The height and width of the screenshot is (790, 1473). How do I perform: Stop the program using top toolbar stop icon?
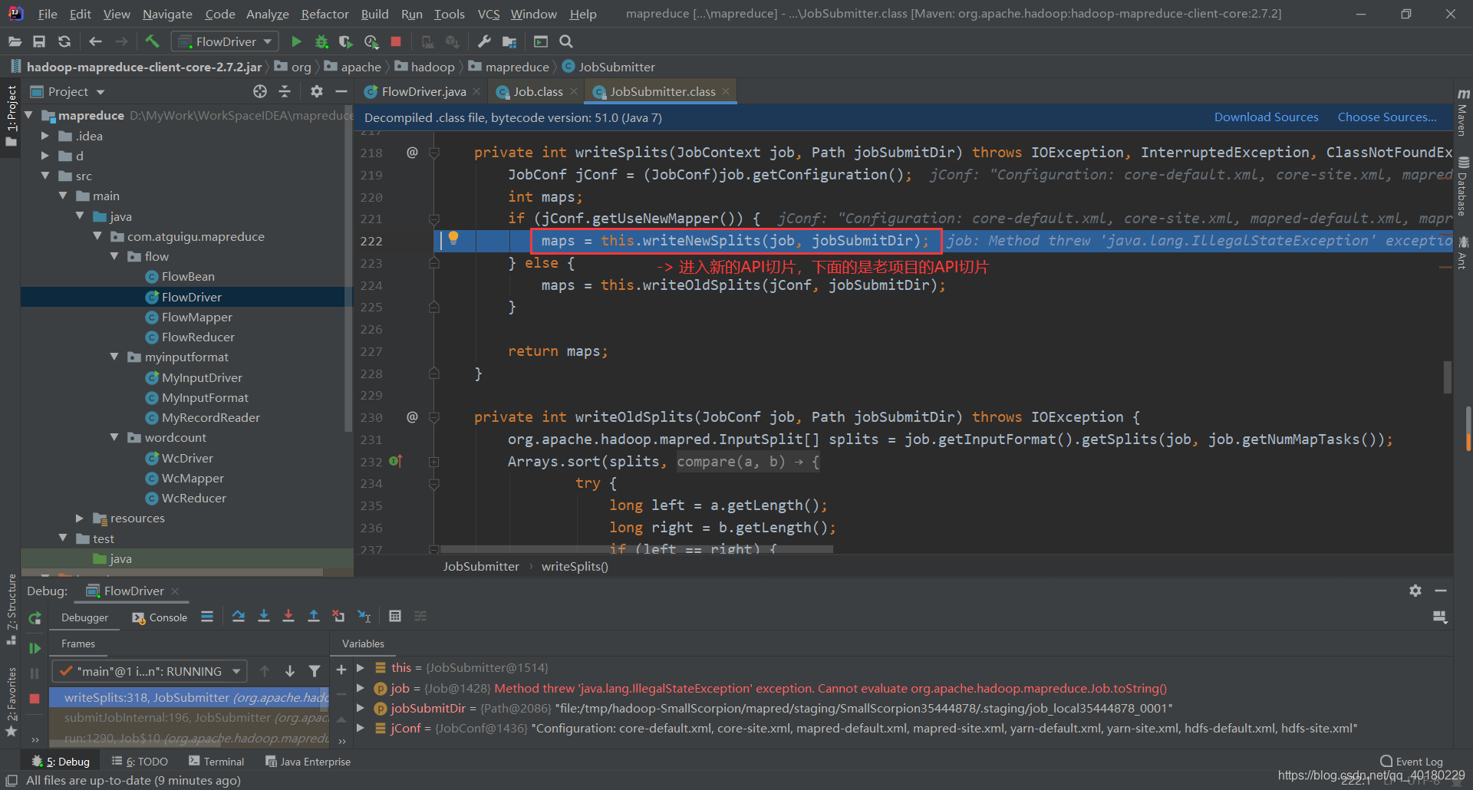coord(396,41)
